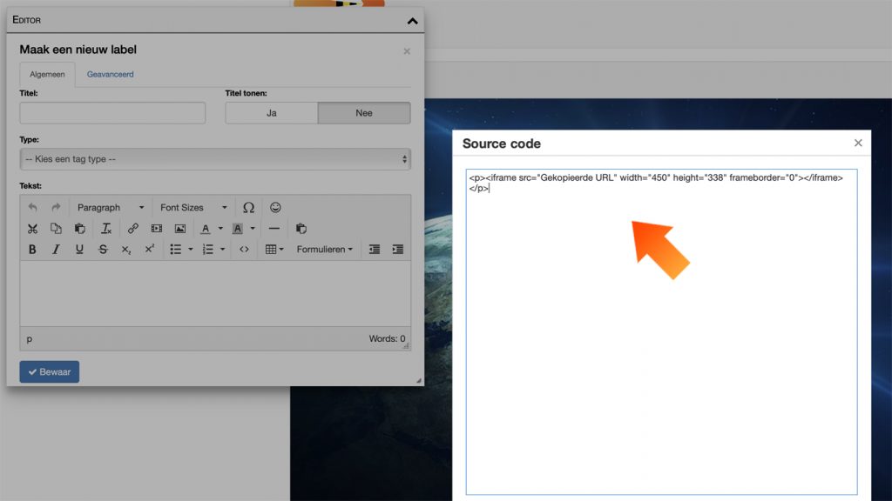Toggle paste as text icon after horizontal line
The width and height of the screenshot is (892, 501).
[x=301, y=229]
